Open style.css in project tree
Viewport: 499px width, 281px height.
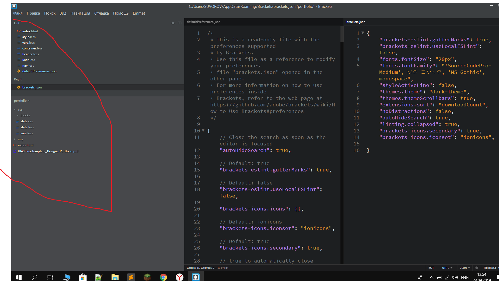tap(27, 121)
